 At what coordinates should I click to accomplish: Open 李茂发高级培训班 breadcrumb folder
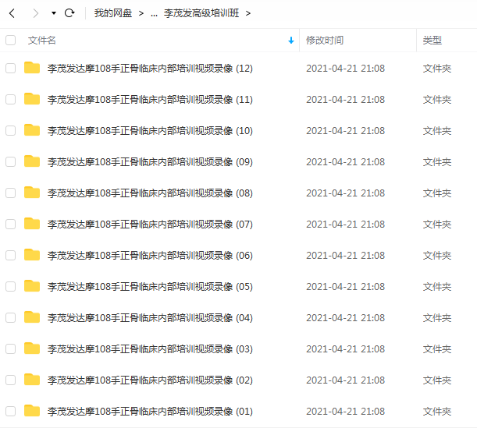201,13
